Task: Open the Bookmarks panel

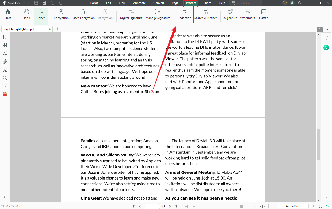Action: click(5, 37)
